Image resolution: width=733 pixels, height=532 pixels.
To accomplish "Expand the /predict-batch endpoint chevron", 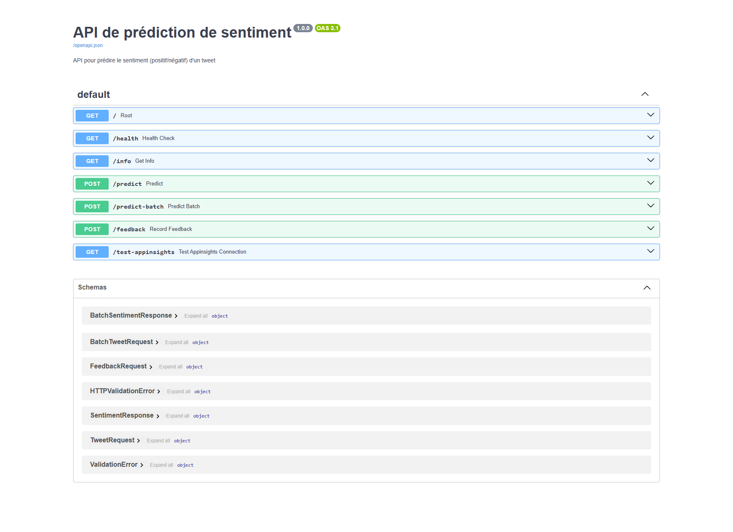I will coord(650,206).
